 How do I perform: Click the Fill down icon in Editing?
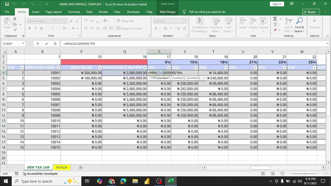(275, 25)
